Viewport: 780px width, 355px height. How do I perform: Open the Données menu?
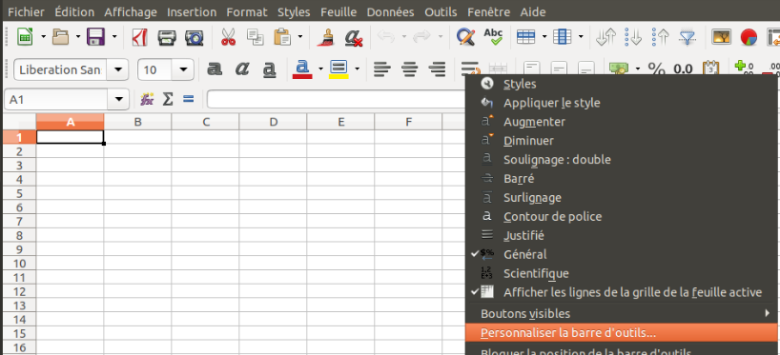[391, 12]
